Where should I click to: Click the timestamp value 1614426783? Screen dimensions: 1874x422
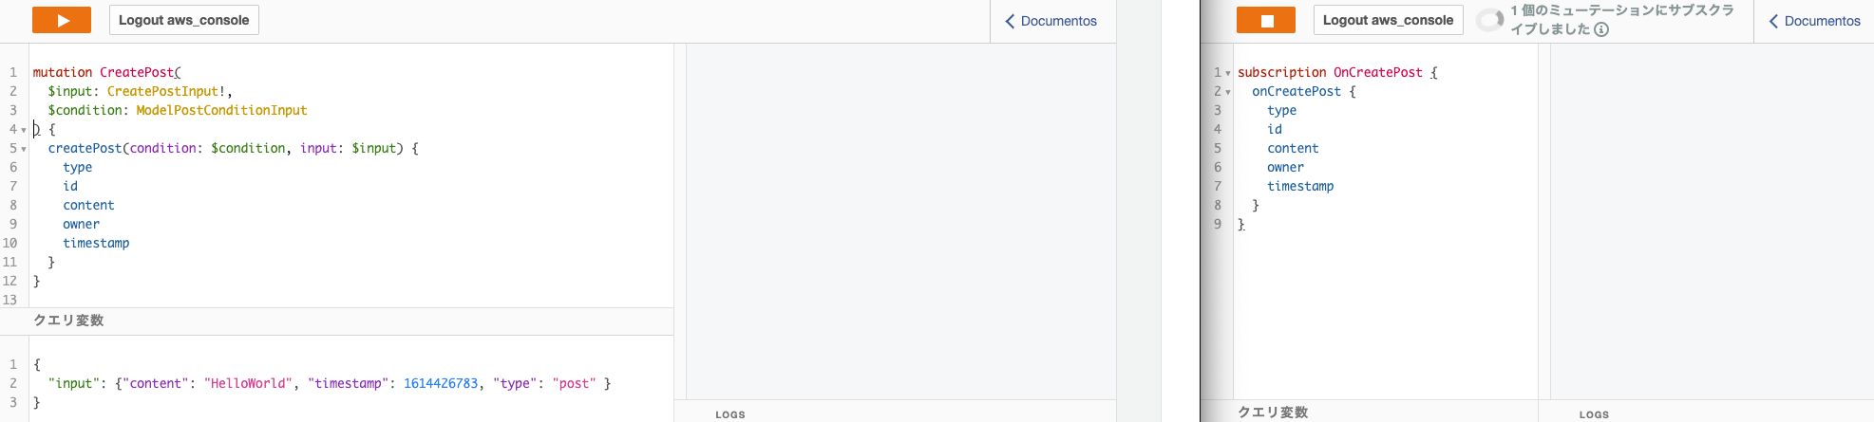pos(441,383)
